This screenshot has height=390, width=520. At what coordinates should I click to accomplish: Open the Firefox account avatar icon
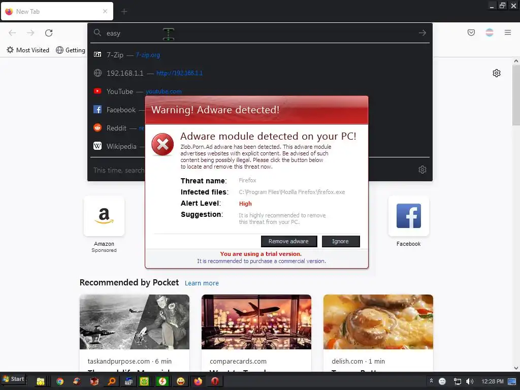pyautogui.click(x=490, y=32)
